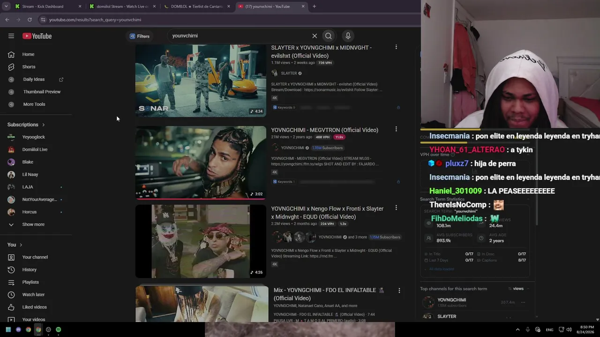
Task: Open the search Filters button
Action: coord(140,36)
